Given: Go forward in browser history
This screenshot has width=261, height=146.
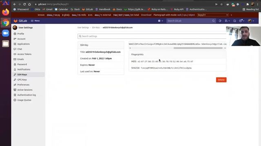Looking at the screenshot, I should point(20,4).
